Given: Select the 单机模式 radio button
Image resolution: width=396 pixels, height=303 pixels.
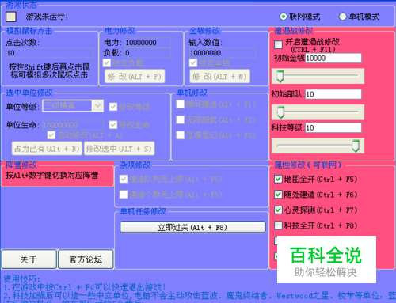Looking at the screenshot, I should (342, 17).
